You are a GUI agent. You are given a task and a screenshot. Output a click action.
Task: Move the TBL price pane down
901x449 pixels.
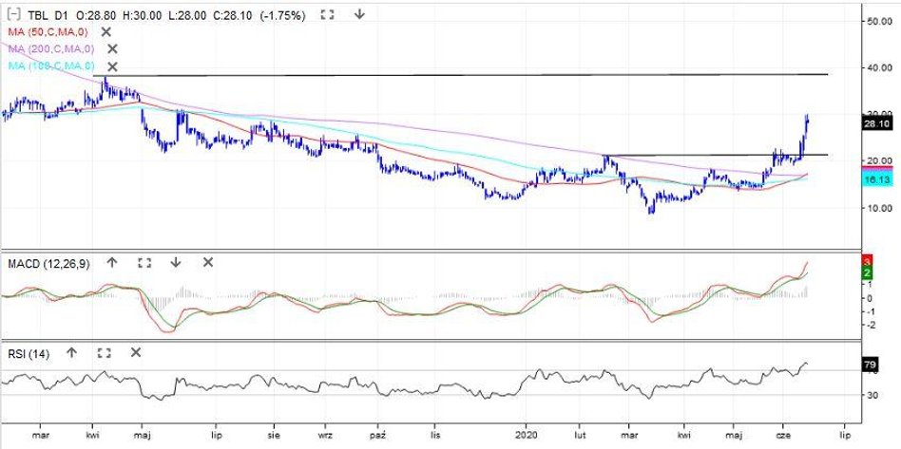pyautogui.click(x=359, y=15)
